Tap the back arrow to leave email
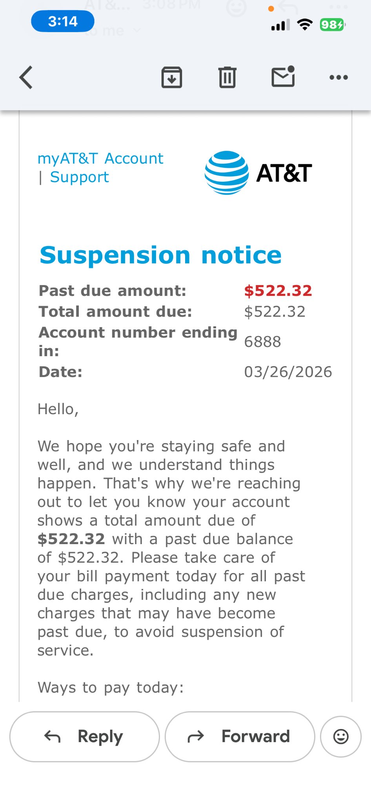This screenshot has width=371, height=804. [26, 77]
